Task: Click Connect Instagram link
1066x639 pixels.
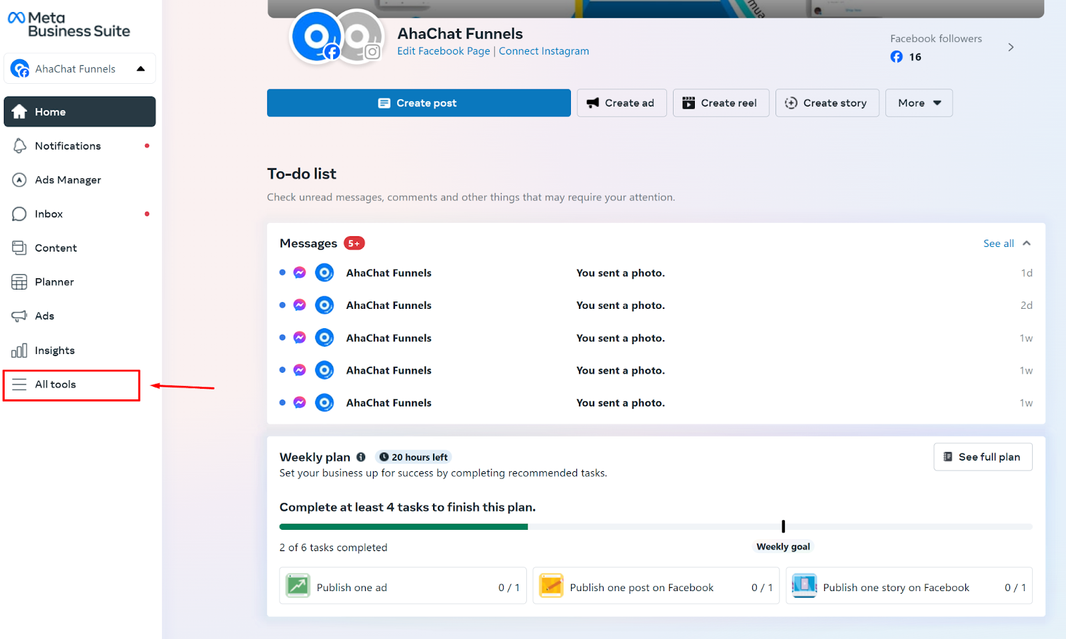Action: 544,51
